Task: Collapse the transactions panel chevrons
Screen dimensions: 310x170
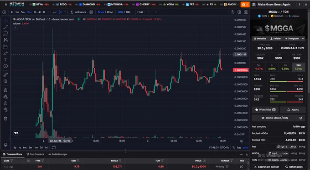Action: pyautogui.click(x=247, y=155)
